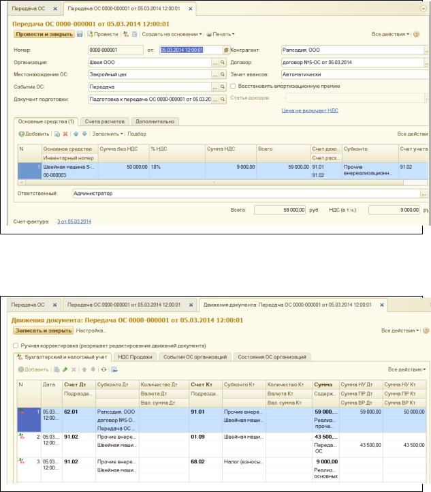Click the save (floppy disk) icon in document toolbar
The height and width of the screenshot is (492, 431).
pyautogui.click(x=80, y=34)
